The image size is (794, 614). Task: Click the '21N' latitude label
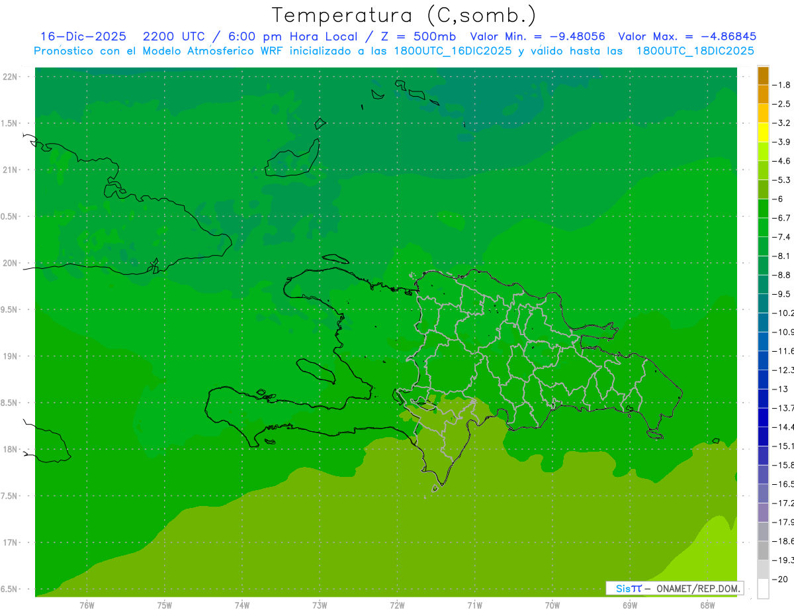tap(11, 170)
